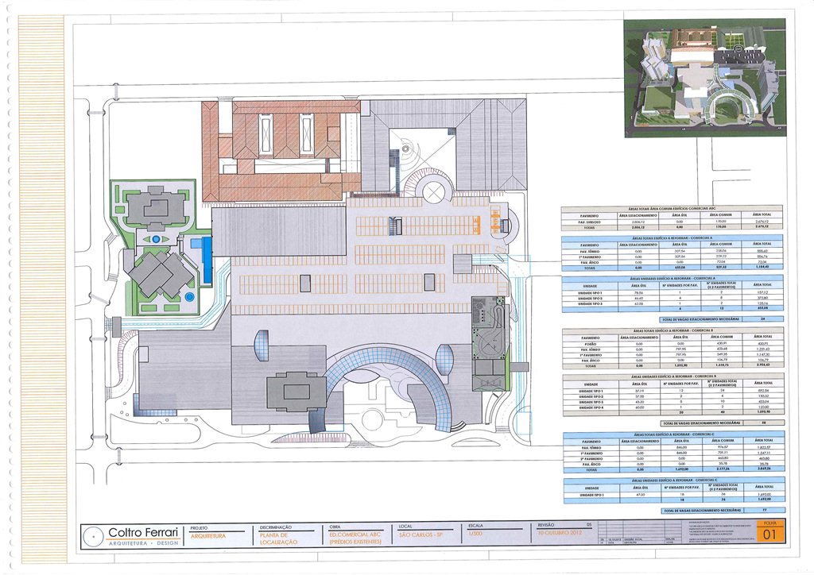Click the 3D aerial rendering thumbnail
814x575 pixels.
point(704,72)
